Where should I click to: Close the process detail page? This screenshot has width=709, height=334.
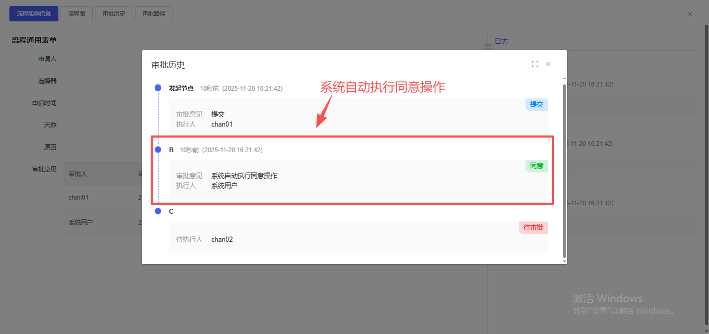[690, 14]
